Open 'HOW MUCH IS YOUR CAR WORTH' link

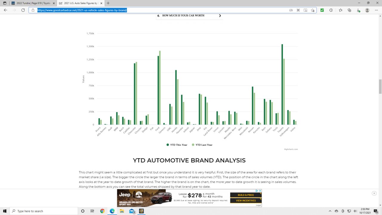(x=183, y=16)
